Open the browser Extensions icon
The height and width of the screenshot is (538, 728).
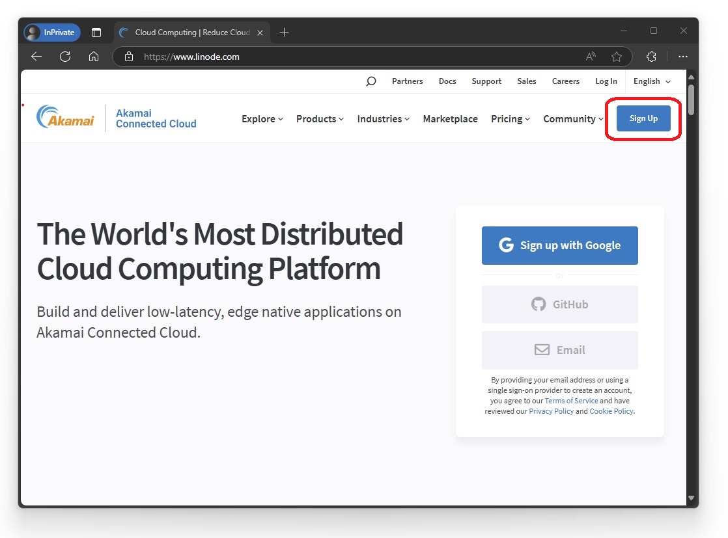(651, 57)
